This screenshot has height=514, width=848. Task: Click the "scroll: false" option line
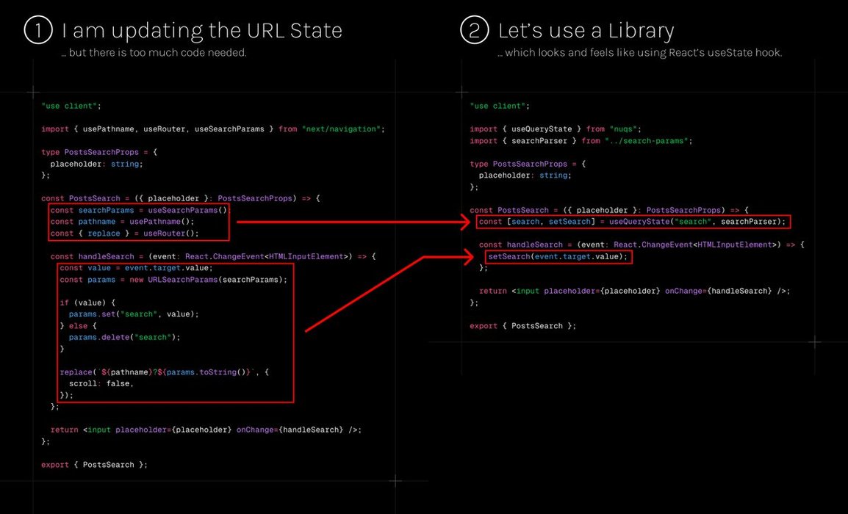pyautogui.click(x=101, y=383)
